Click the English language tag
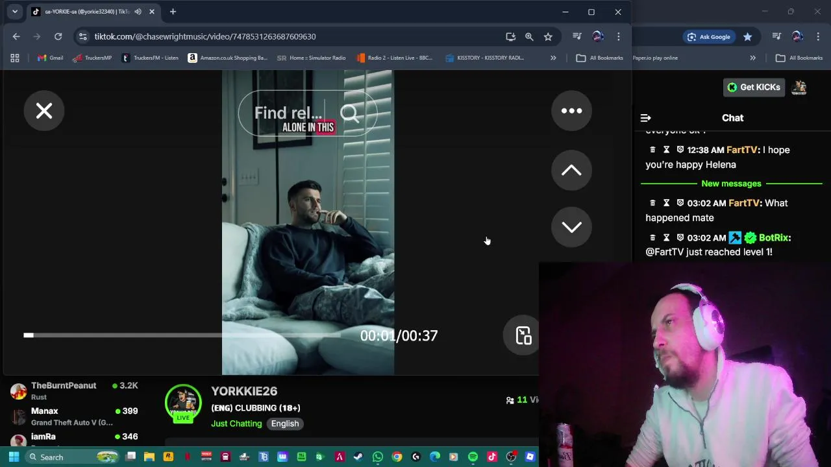This screenshot has height=467, width=831. [285, 424]
